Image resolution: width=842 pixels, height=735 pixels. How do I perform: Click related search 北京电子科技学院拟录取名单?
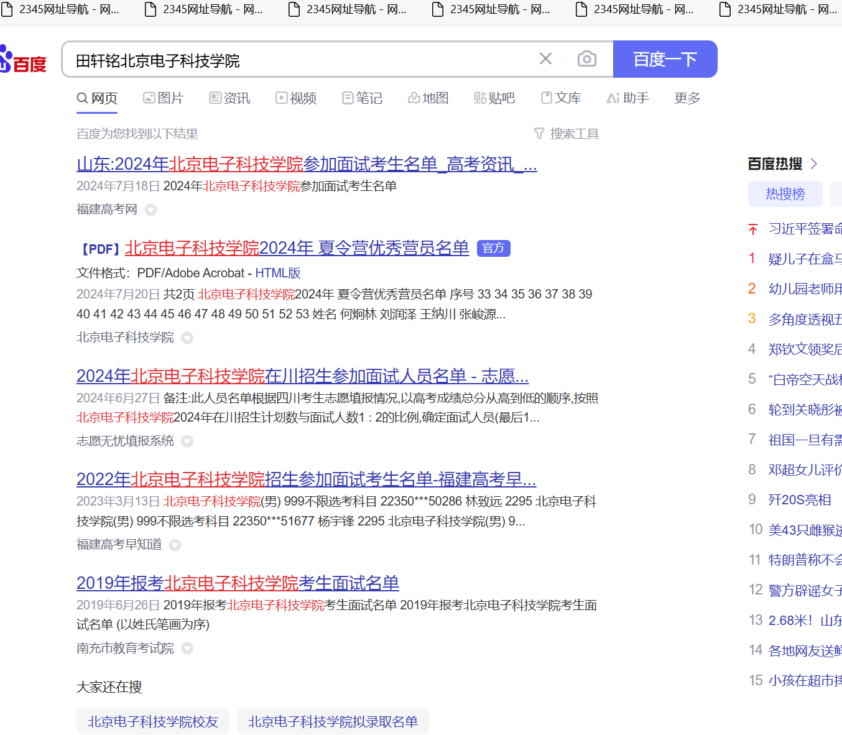(333, 721)
